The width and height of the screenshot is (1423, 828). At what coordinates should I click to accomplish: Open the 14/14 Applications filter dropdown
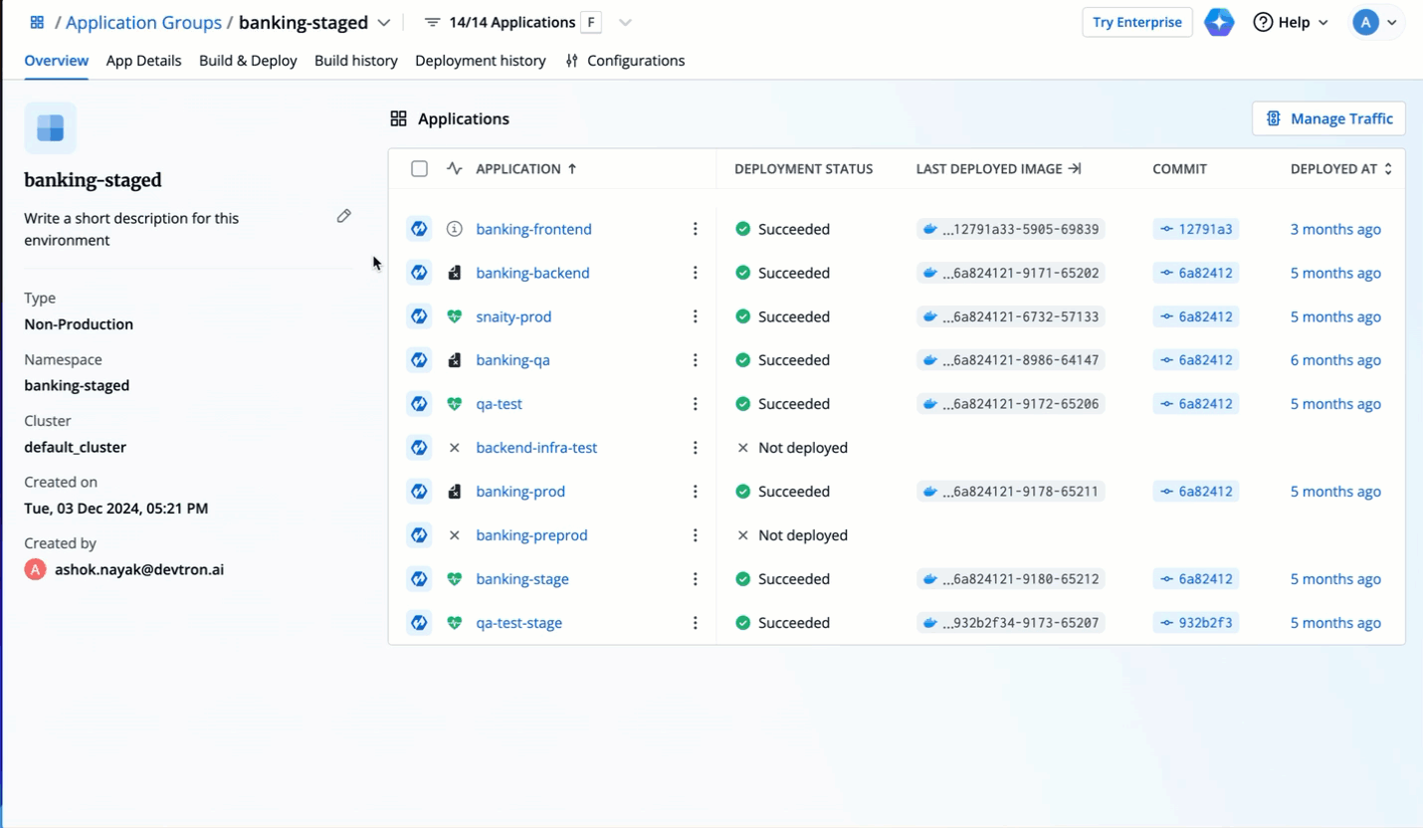625,23
